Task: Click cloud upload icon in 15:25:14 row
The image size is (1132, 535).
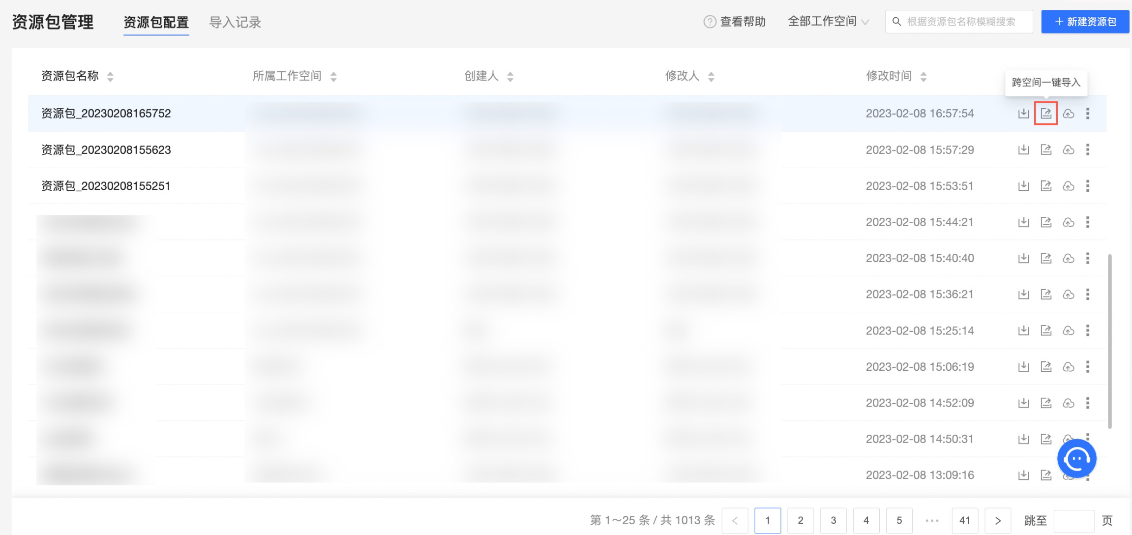Action: 1068,330
